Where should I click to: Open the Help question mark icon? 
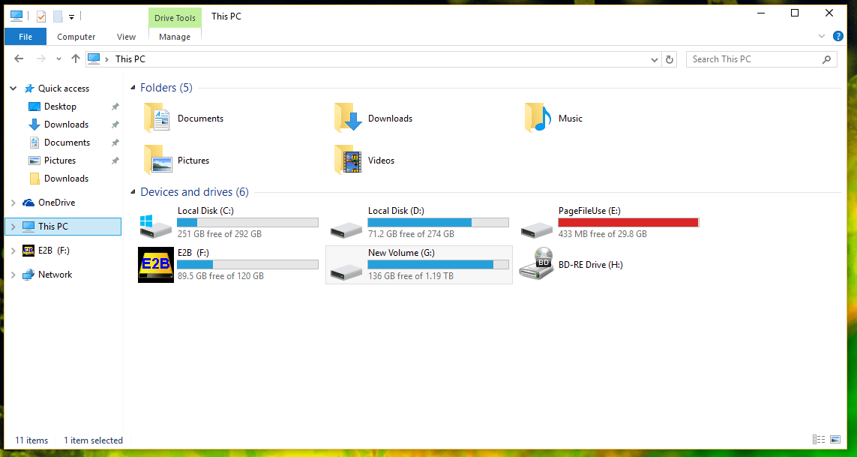[x=838, y=36]
